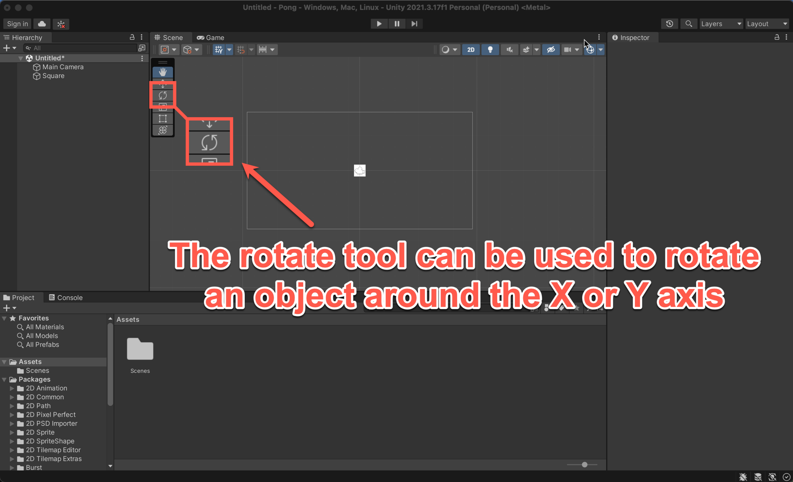Click the cloud services icon
793x482 pixels.
click(x=42, y=24)
